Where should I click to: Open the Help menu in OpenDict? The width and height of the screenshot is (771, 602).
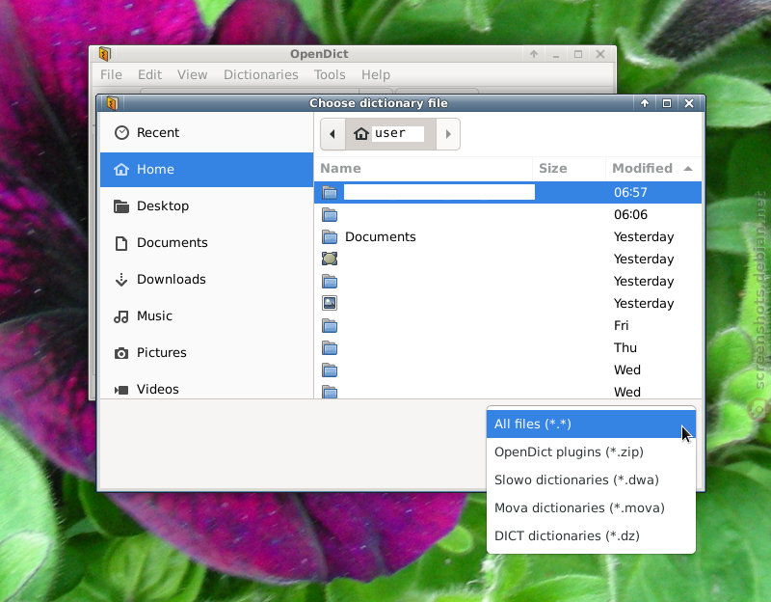(376, 75)
